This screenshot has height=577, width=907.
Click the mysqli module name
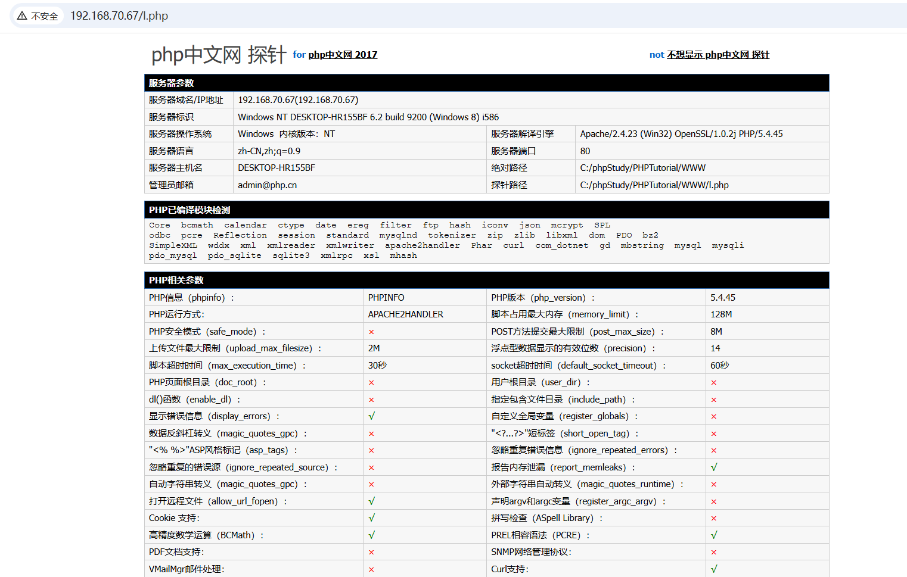tap(728, 245)
